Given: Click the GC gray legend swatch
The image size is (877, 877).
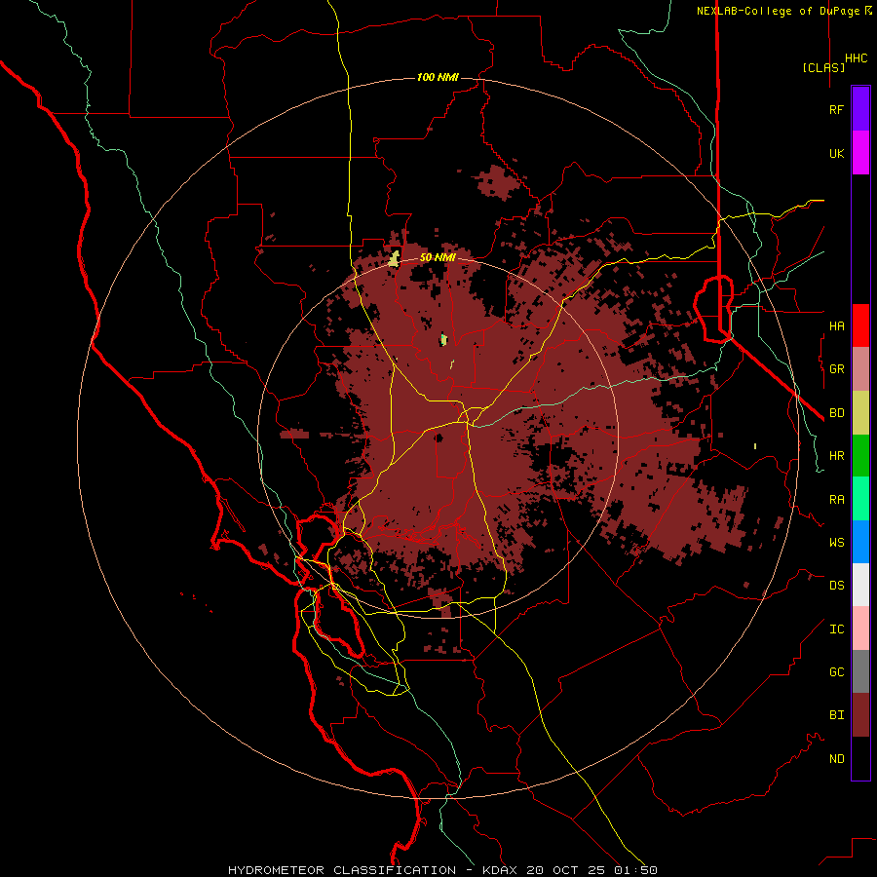Looking at the screenshot, I should [x=860, y=671].
